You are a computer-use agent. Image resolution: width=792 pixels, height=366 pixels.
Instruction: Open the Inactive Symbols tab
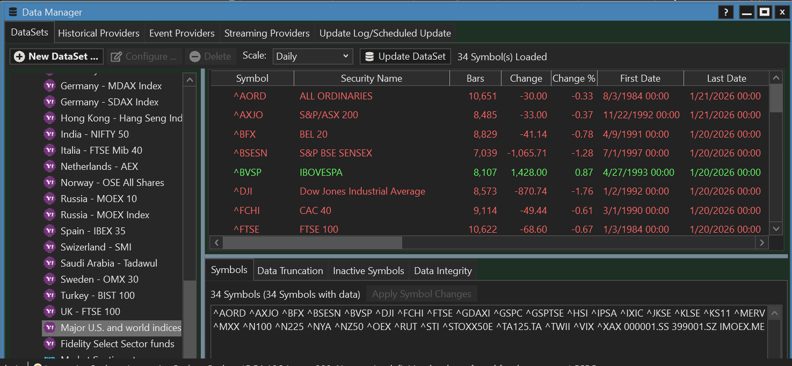(368, 271)
